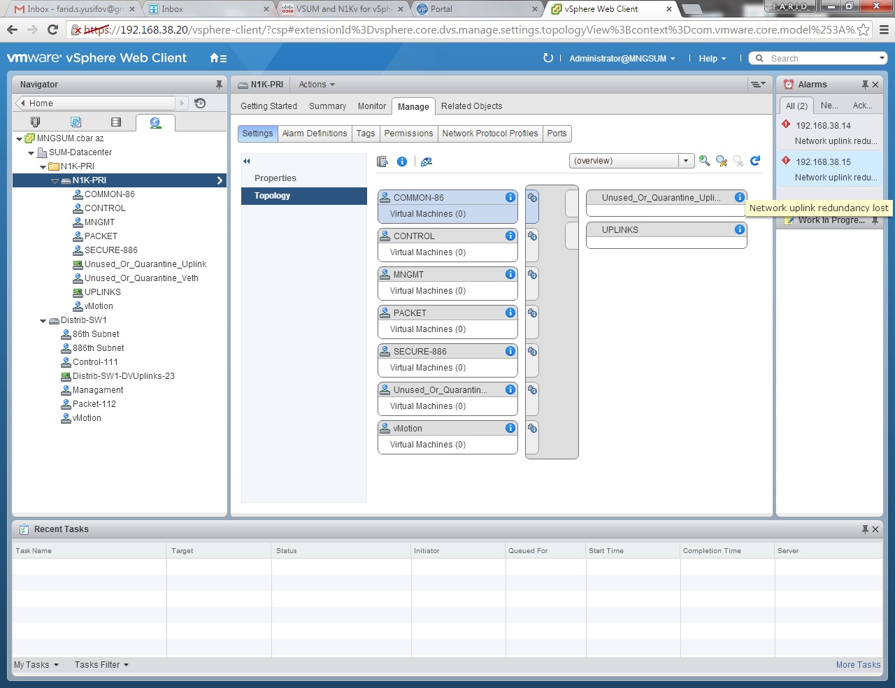Click info icon on COMMON-86 port group
This screenshot has width=895, height=688.
coord(510,198)
